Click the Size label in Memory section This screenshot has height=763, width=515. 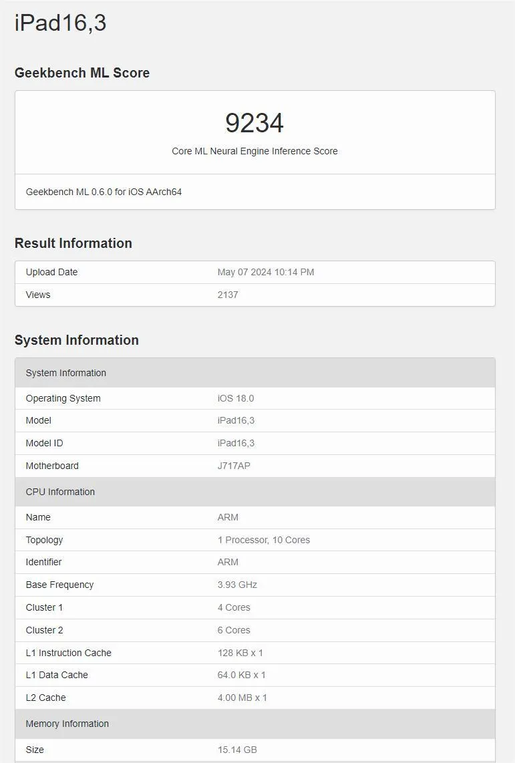pyautogui.click(x=35, y=750)
